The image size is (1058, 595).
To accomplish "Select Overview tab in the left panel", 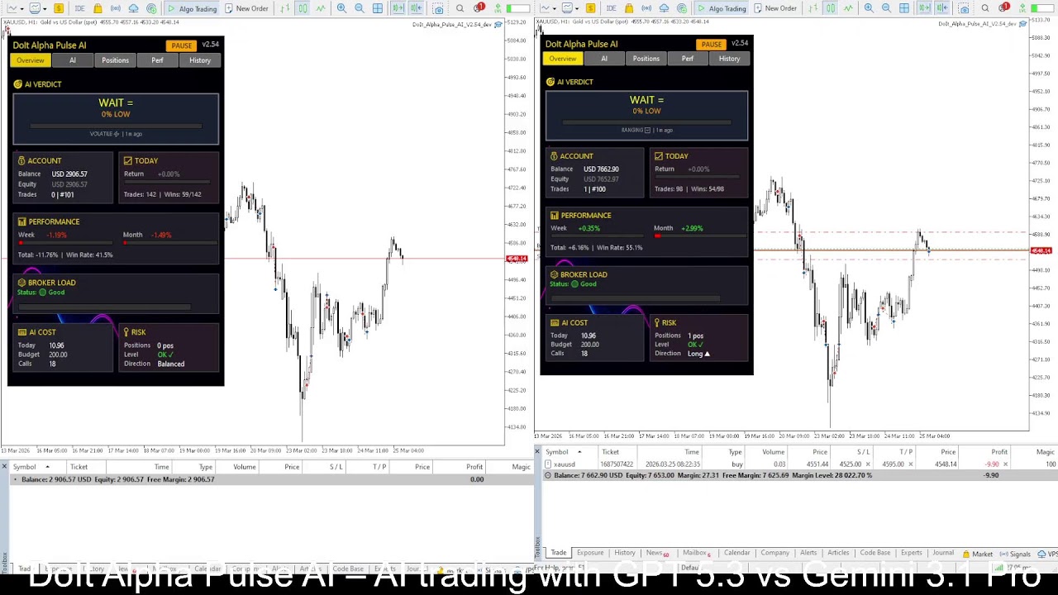I will pyautogui.click(x=30, y=60).
